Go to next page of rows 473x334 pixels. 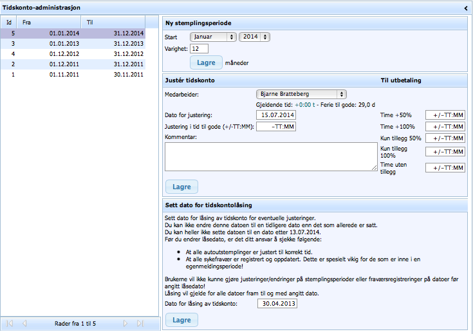(x=125, y=323)
